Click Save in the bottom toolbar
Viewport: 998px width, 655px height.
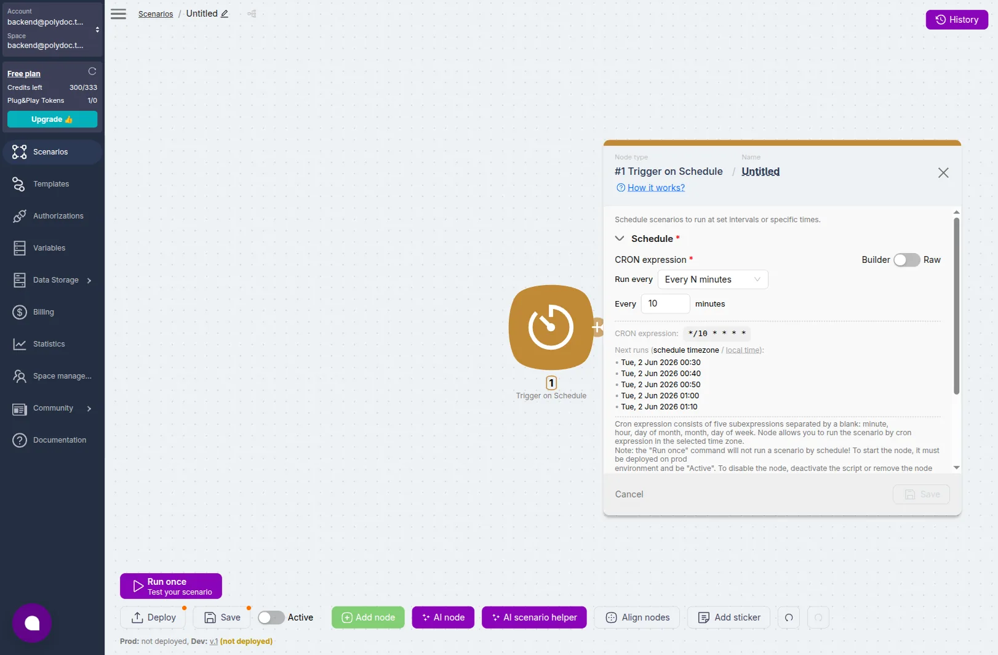pyautogui.click(x=222, y=617)
